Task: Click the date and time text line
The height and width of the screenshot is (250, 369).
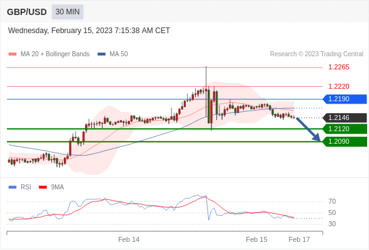Action: pos(89,31)
